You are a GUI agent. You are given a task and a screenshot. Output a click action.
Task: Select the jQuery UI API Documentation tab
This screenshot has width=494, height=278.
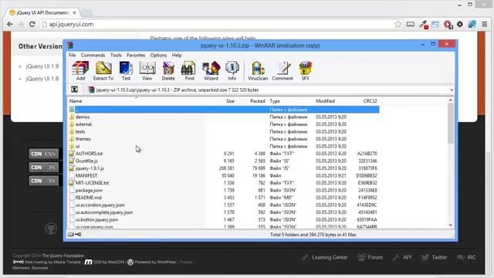coord(42,13)
